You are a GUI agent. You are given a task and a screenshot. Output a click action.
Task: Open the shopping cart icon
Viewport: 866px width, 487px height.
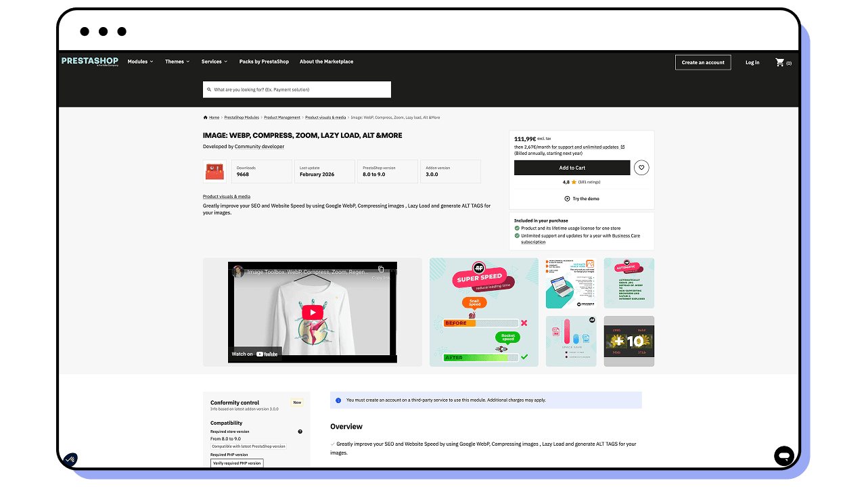point(780,62)
